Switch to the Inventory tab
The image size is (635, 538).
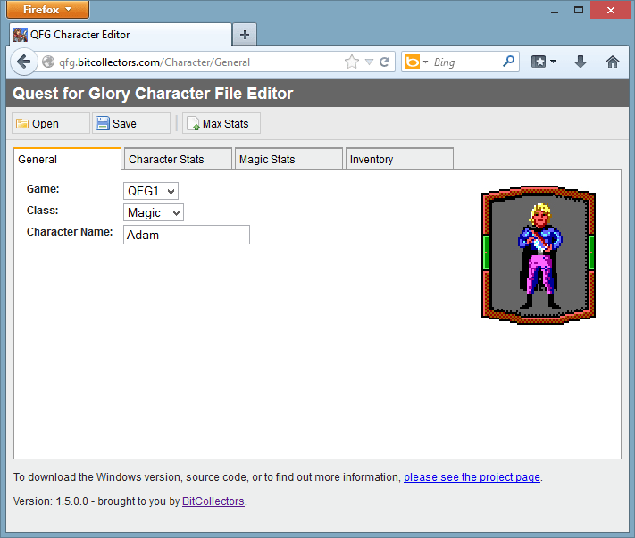(399, 159)
